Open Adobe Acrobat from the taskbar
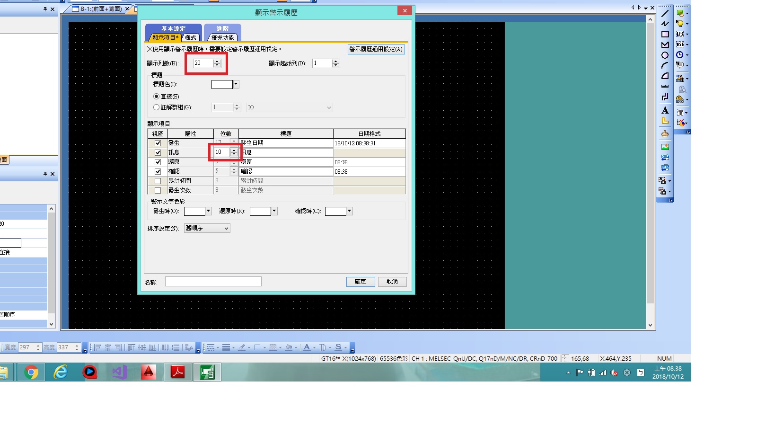Image resolution: width=757 pixels, height=426 pixels. (177, 373)
